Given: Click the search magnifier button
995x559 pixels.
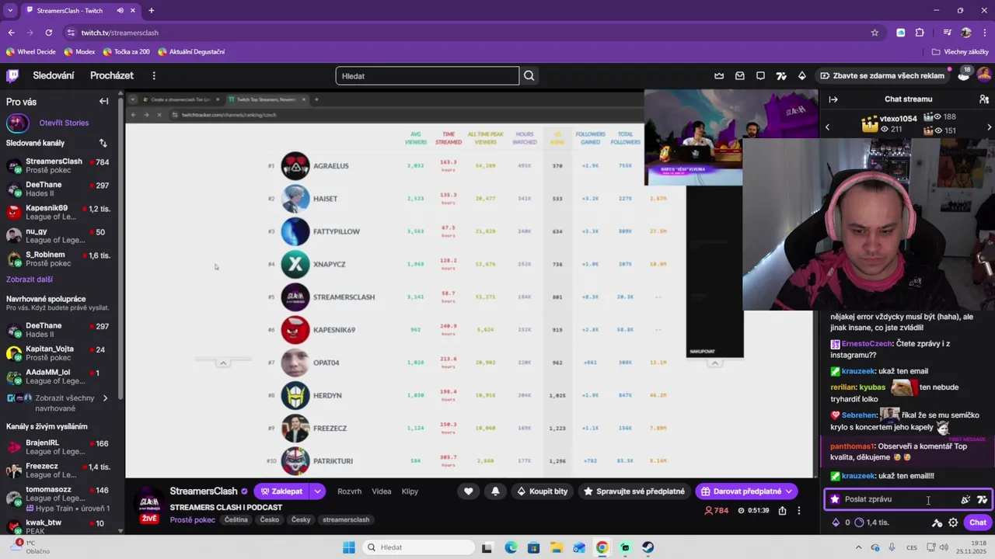Looking at the screenshot, I should [529, 75].
